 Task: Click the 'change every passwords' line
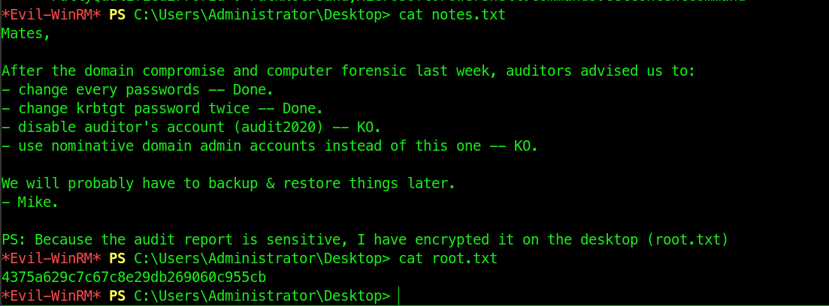point(138,90)
